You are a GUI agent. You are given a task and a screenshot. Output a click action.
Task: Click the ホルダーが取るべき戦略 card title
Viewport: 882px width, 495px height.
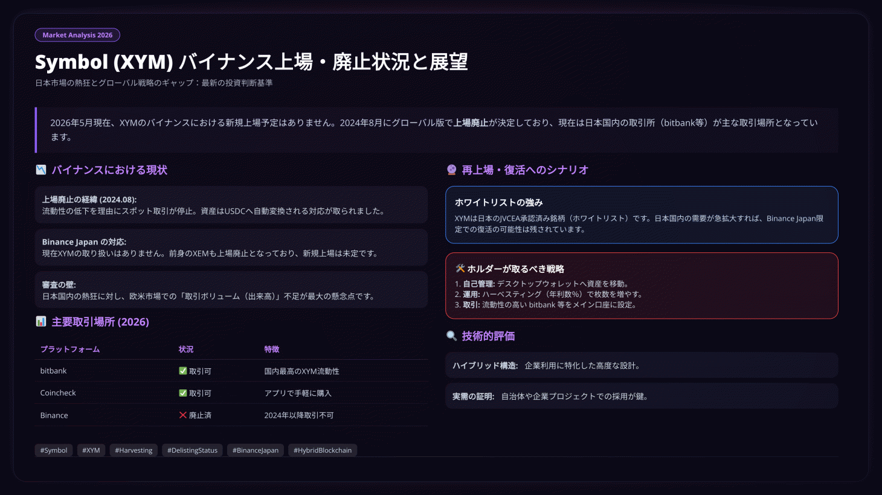tap(515, 269)
